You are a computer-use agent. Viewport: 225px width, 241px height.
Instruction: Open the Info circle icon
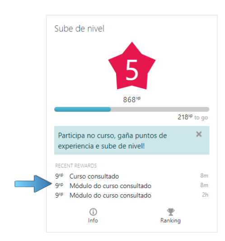(x=93, y=212)
